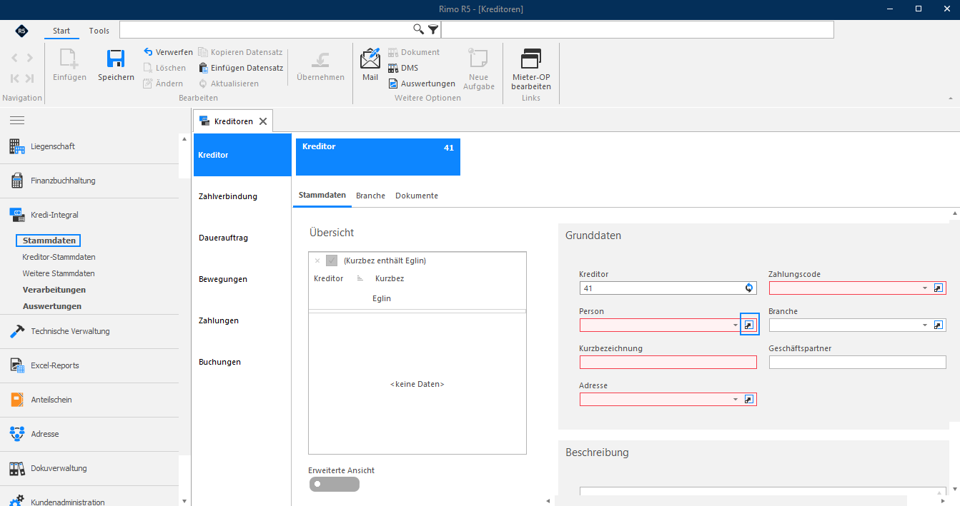Click the R5 application logo

(x=22, y=31)
